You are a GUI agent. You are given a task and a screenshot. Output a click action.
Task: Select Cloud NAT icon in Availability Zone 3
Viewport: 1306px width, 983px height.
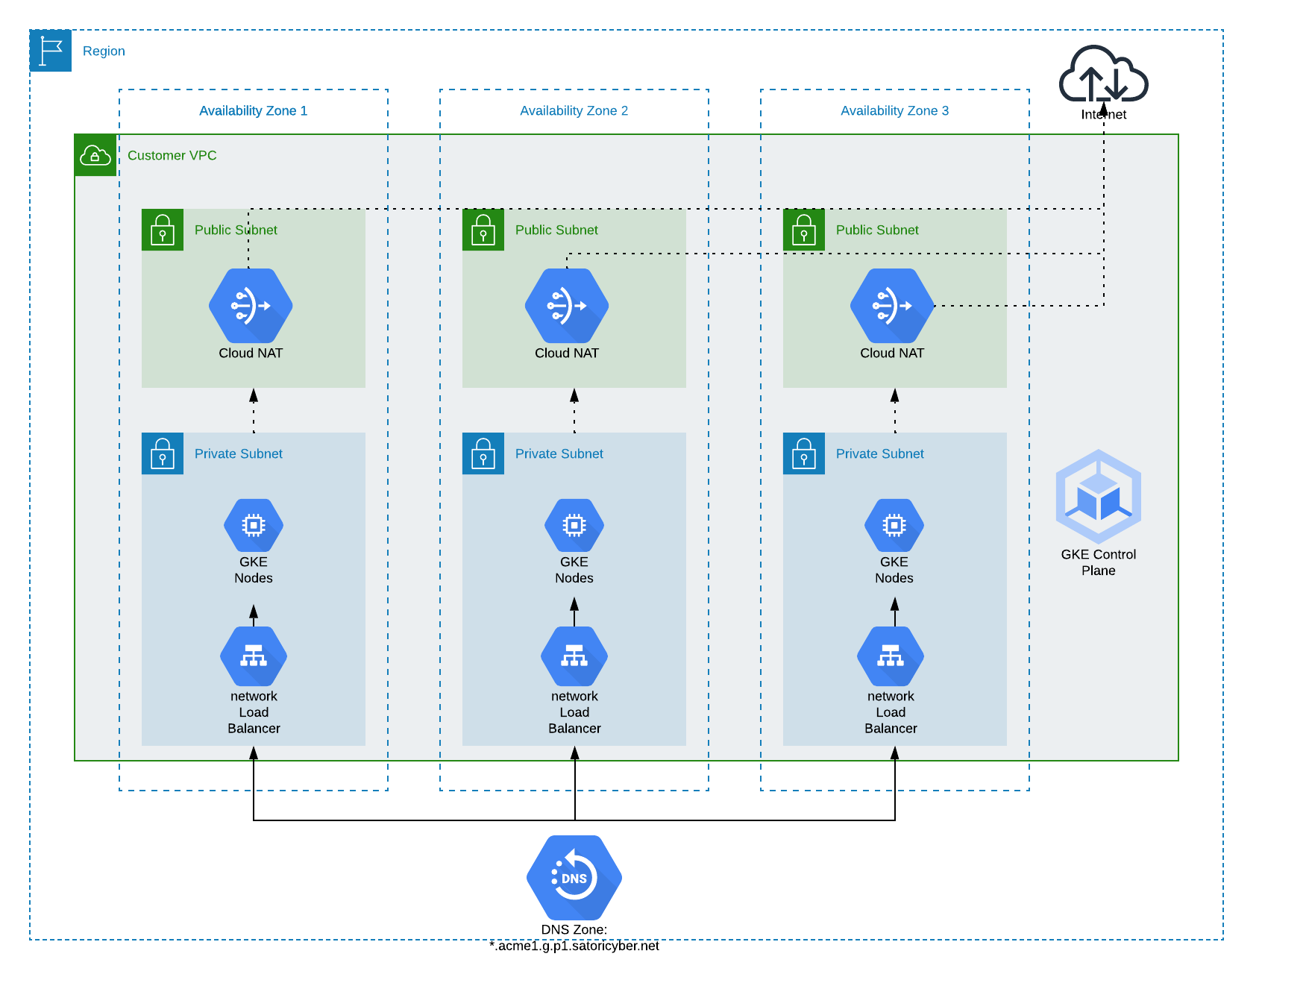[892, 306]
